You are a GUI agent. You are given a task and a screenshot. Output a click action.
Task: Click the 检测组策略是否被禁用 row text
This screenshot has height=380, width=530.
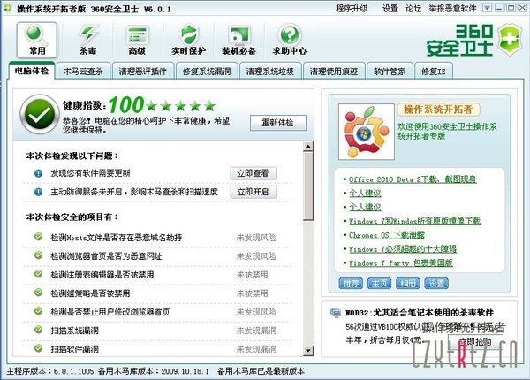90,293
